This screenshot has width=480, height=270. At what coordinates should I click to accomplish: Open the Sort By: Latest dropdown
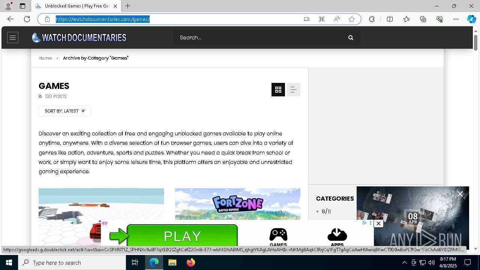click(64, 111)
